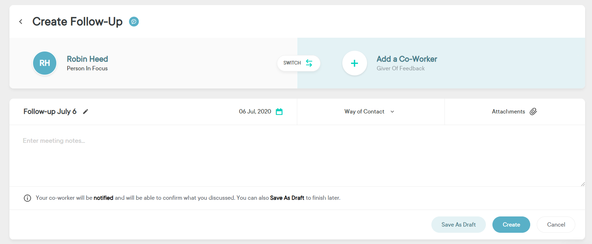Image resolution: width=592 pixels, height=244 pixels.
Task: Click the RH avatar circle
Action: (45, 63)
